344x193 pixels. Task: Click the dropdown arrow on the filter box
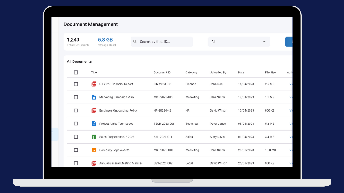click(x=264, y=42)
